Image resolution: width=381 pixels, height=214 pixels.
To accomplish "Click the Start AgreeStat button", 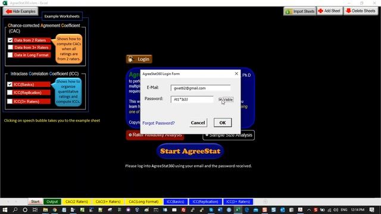I will coord(190,151).
